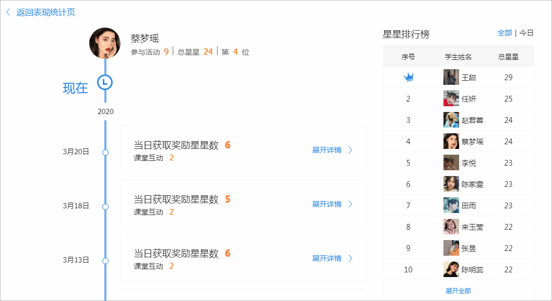Click 赵君蓉's avatar in the ranking list
552x301 pixels.
(451, 120)
